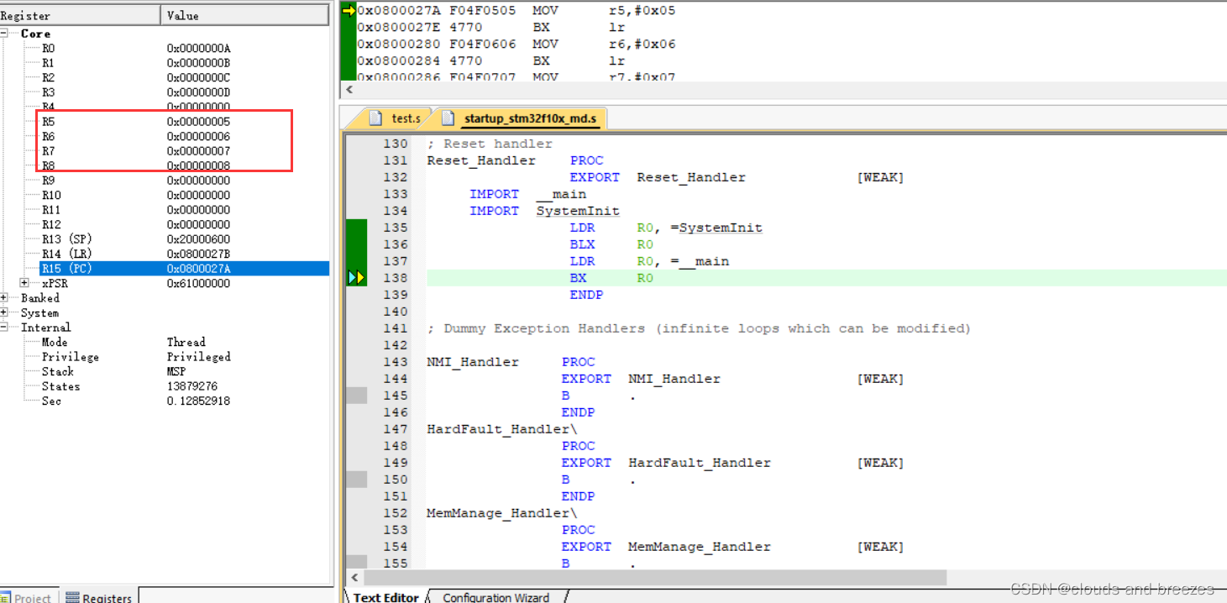
Task: Click code line 136 BLX R0
Action: (x=611, y=244)
